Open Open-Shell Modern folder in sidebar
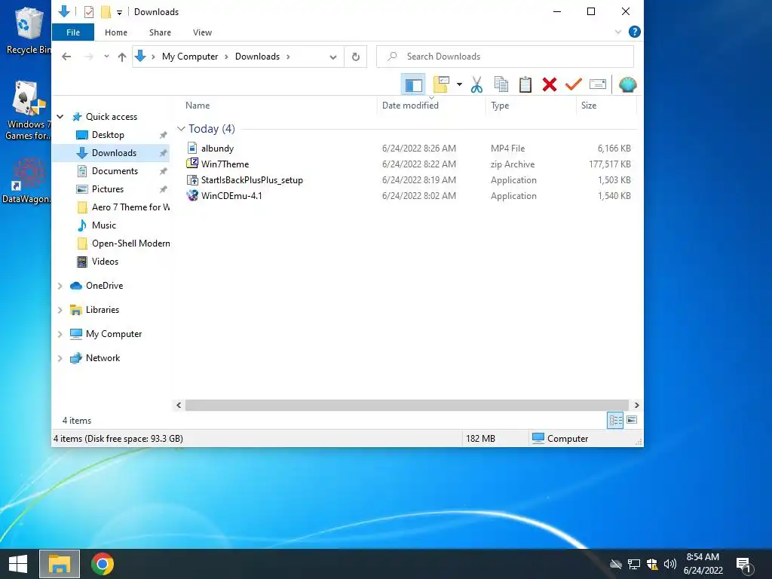772x579 pixels. click(130, 244)
